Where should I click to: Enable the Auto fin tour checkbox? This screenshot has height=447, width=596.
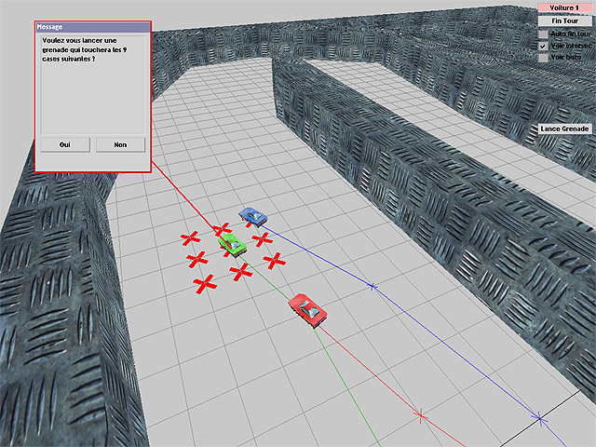click(543, 33)
